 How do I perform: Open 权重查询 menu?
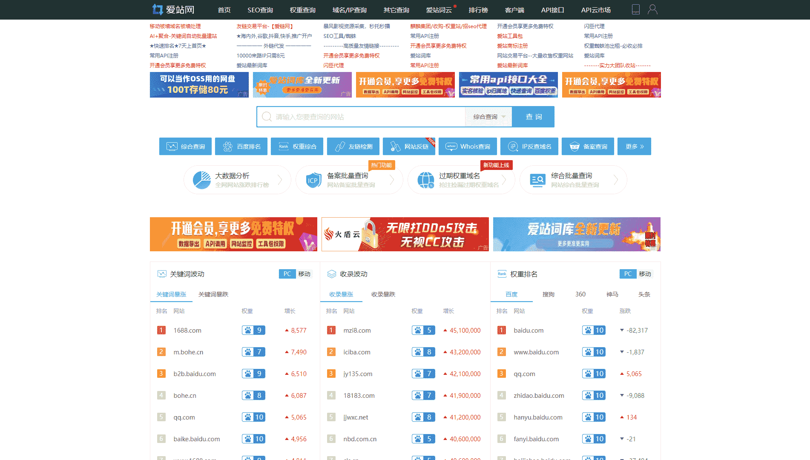(303, 10)
